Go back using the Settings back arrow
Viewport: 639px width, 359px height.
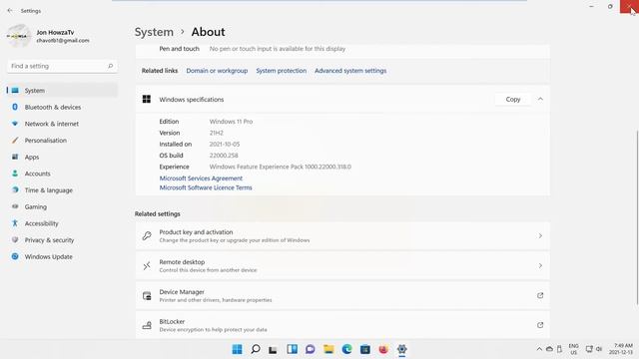point(10,11)
